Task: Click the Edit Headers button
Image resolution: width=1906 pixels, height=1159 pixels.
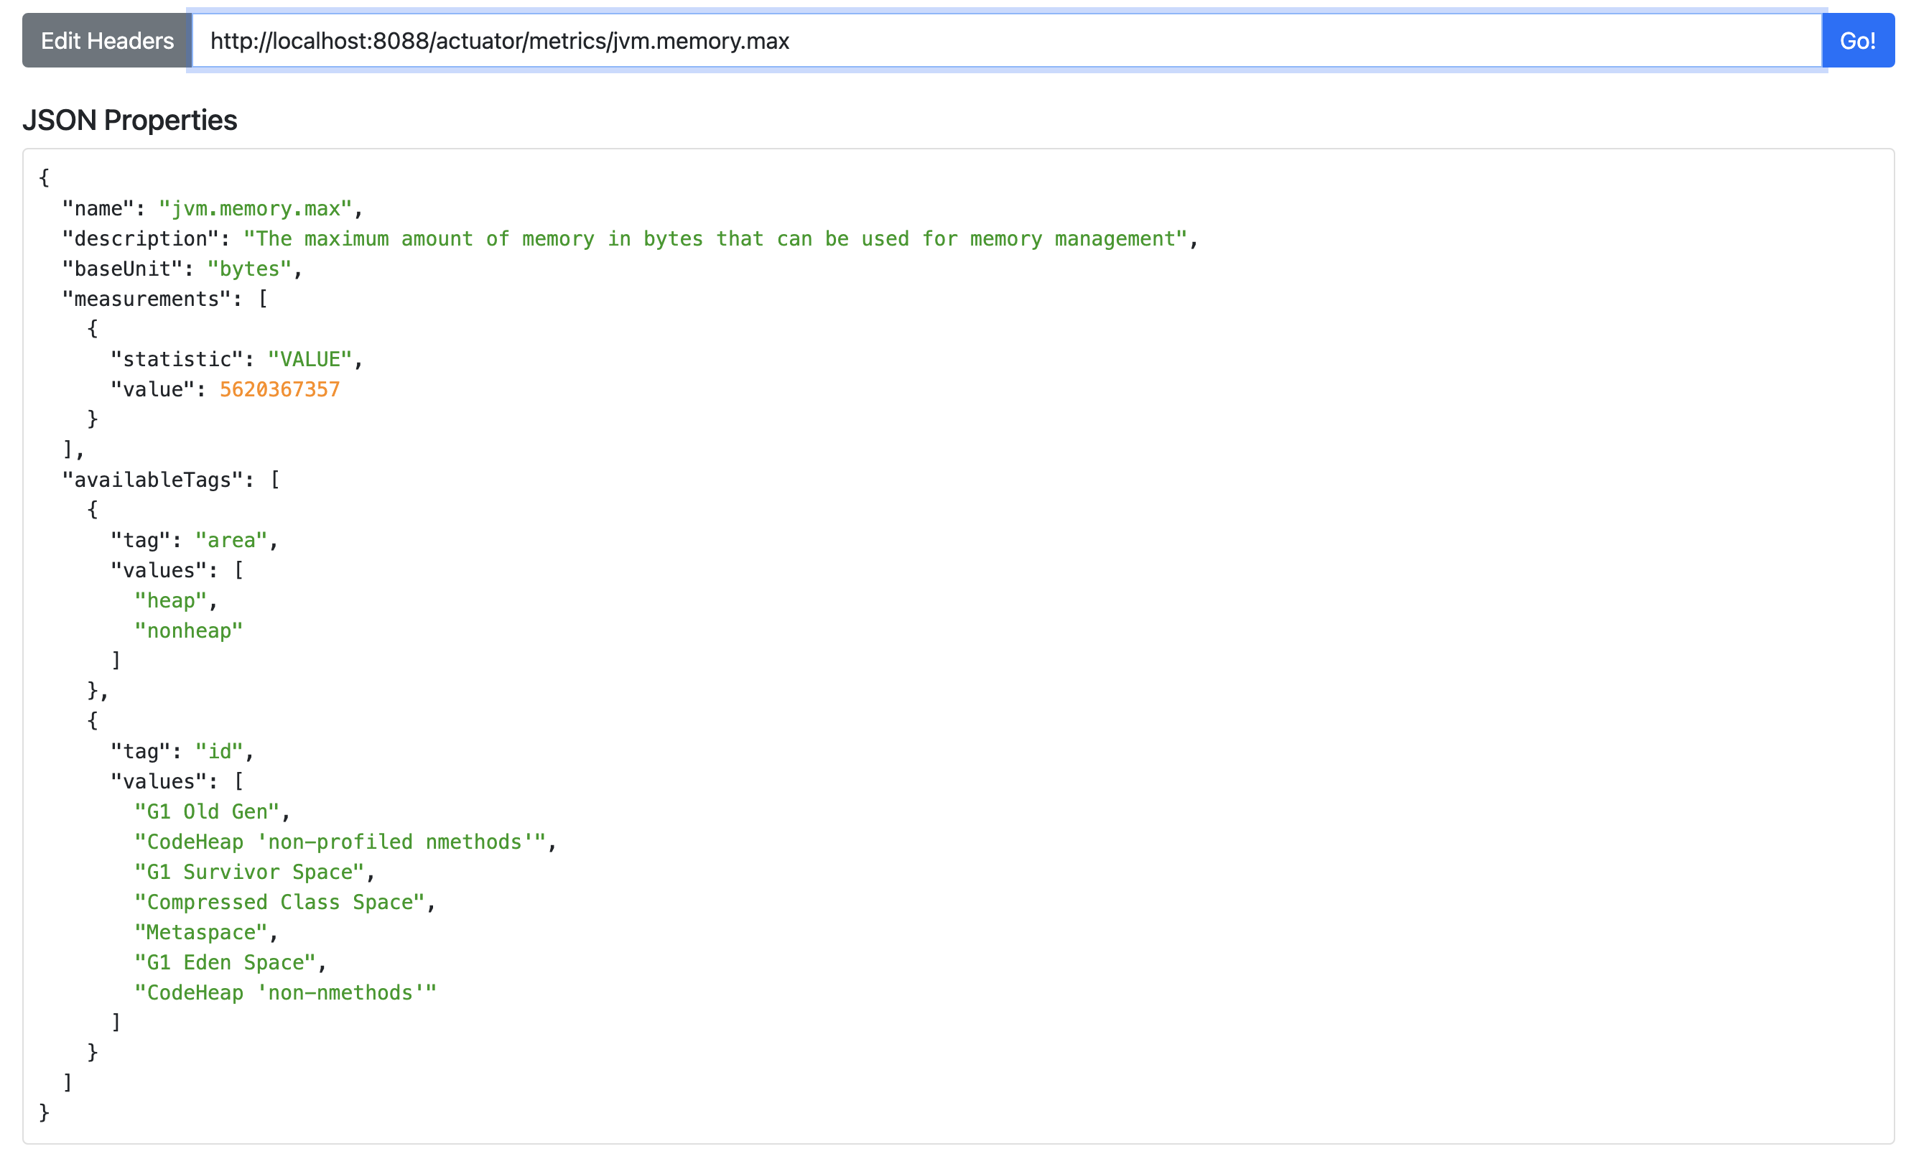Action: pos(107,40)
